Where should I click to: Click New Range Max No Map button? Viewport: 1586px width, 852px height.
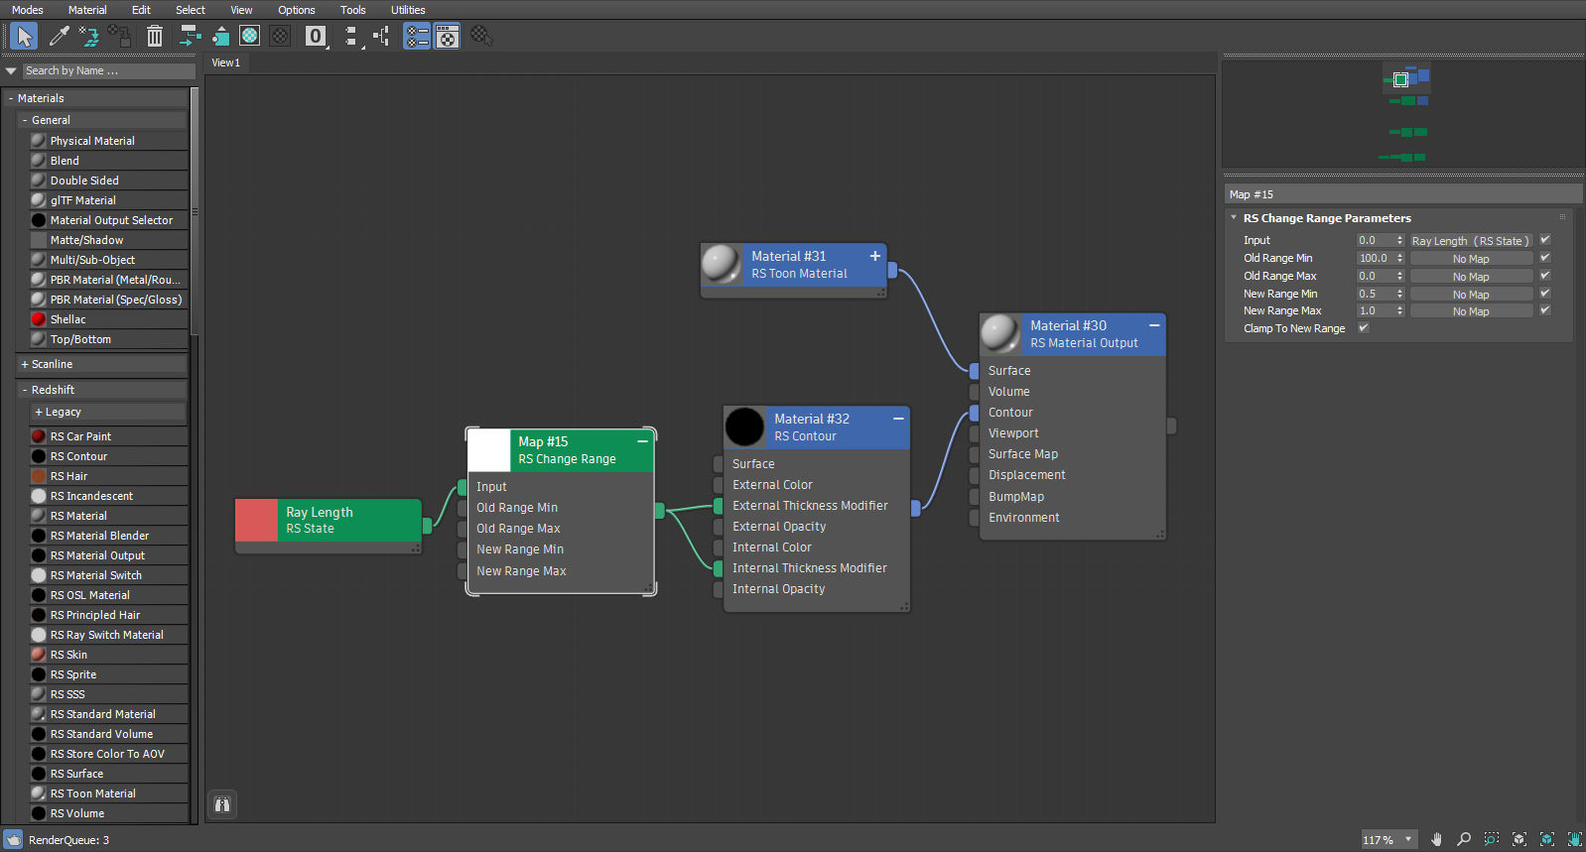pyautogui.click(x=1471, y=311)
